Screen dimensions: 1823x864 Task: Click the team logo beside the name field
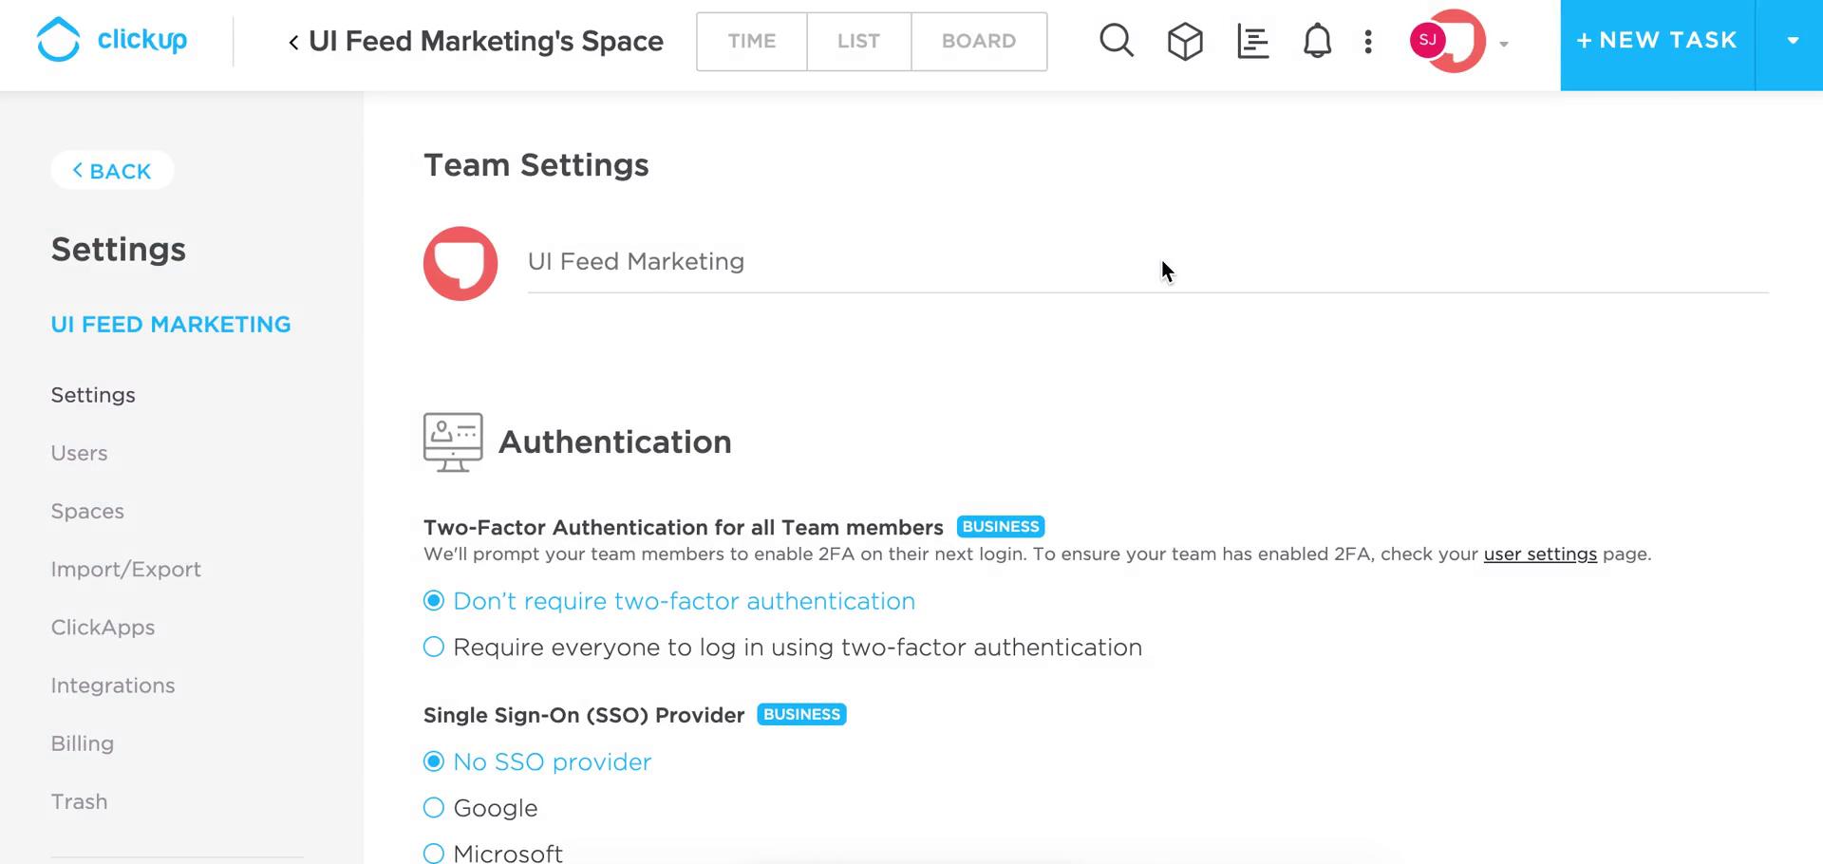tap(460, 263)
